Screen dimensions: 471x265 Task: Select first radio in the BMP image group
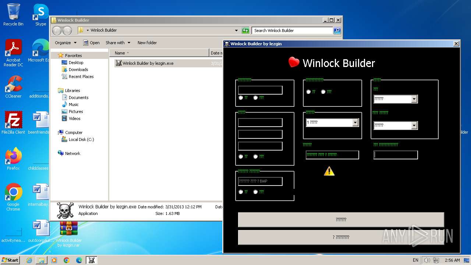tap(241, 192)
